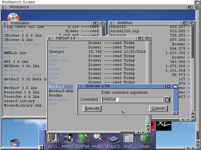Select IBrowse 4.lha in Installation window
The height and width of the screenshot is (150, 201).
[18, 40]
